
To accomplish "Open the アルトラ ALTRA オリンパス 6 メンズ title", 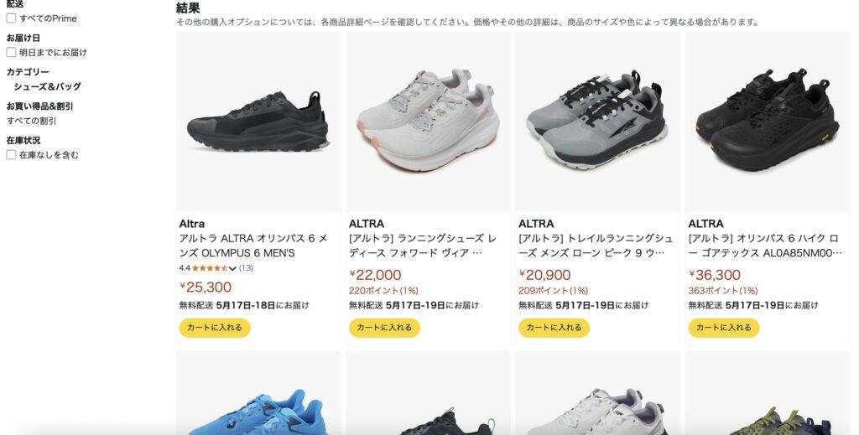I will 253,246.
